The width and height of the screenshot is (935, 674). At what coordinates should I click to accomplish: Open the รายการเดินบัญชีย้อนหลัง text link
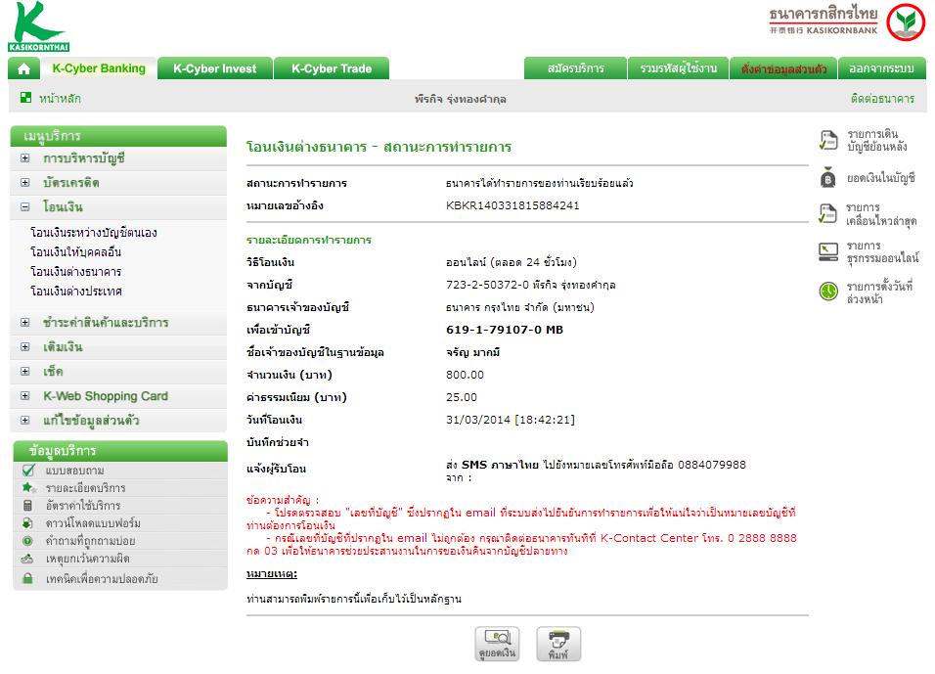click(876, 140)
